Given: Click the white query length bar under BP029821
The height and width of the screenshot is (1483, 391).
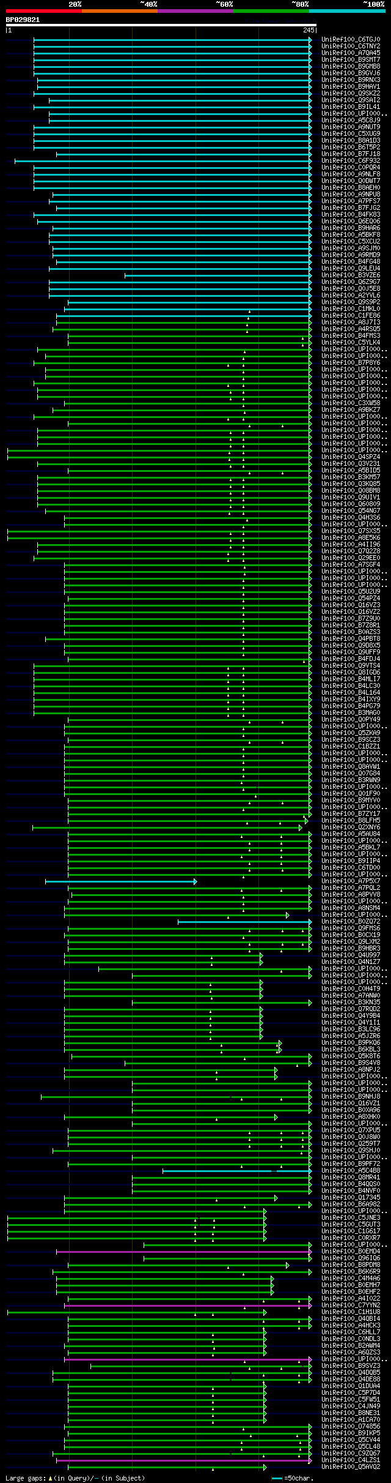Looking at the screenshot, I should [161, 25].
